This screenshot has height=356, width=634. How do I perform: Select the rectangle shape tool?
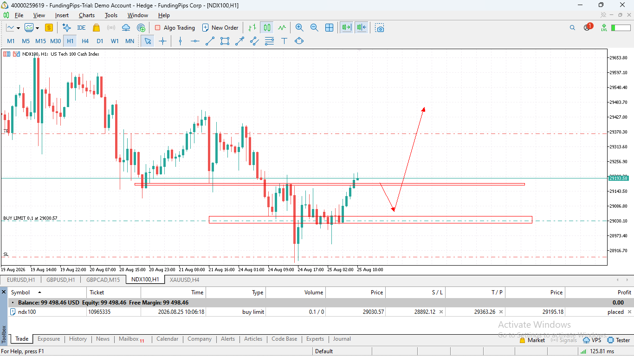pyautogui.click(x=225, y=41)
